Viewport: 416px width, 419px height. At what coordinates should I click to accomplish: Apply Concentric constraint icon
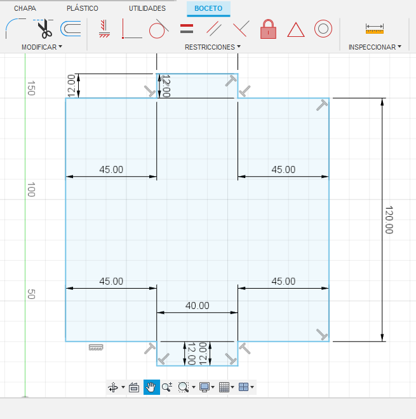pos(323,29)
